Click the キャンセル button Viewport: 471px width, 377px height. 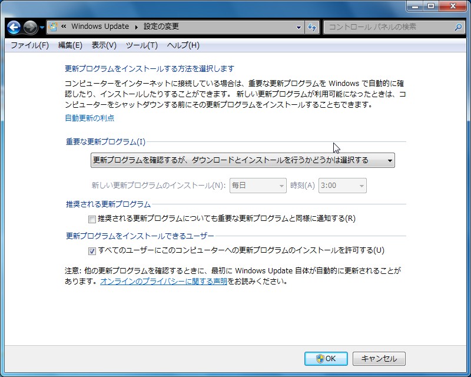tap(379, 358)
